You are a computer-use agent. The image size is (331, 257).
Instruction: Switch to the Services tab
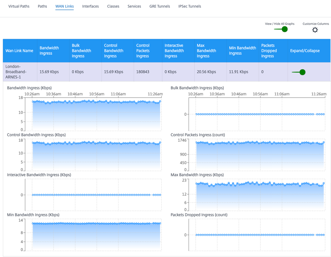coord(134,6)
